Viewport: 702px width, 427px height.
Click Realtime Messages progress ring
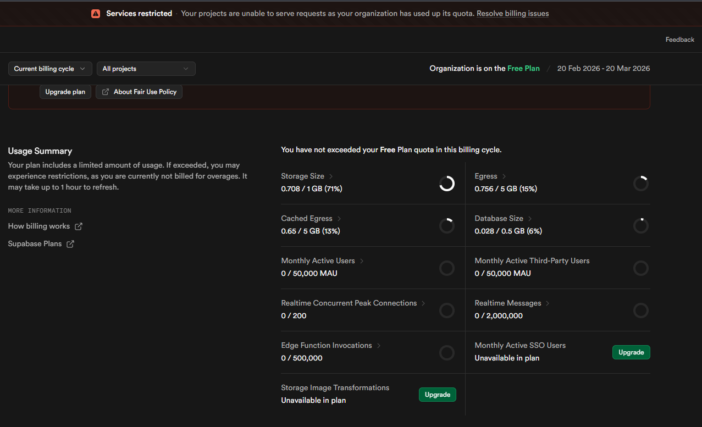[641, 310]
